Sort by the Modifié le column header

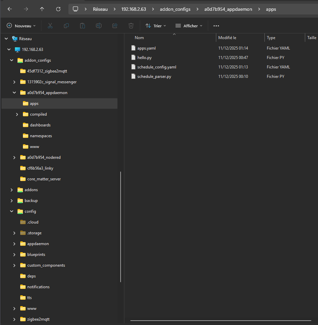[x=227, y=38]
